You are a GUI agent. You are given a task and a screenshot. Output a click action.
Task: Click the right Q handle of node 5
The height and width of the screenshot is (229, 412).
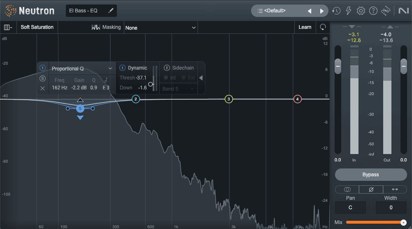tap(93, 109)
